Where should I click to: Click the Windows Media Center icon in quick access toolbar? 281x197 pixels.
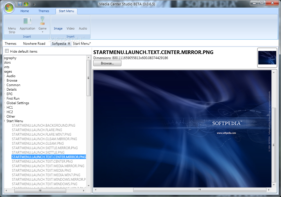point(26,4)
